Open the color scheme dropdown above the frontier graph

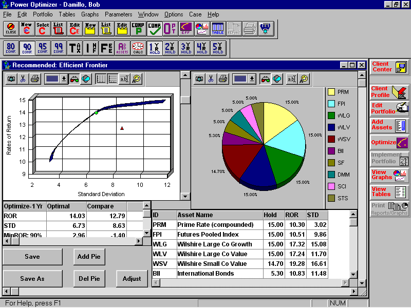pyautogui.click(x=64, y=79)
